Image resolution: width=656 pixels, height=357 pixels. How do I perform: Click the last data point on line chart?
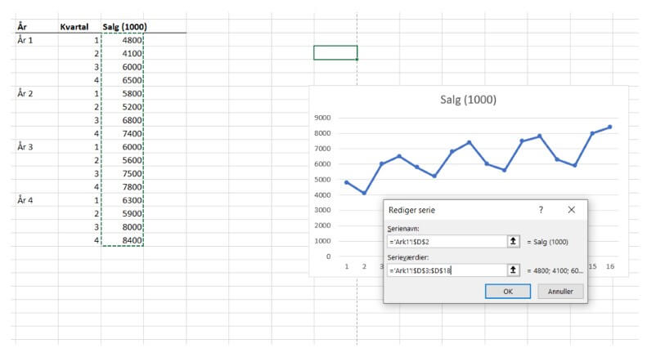[609, 127]
